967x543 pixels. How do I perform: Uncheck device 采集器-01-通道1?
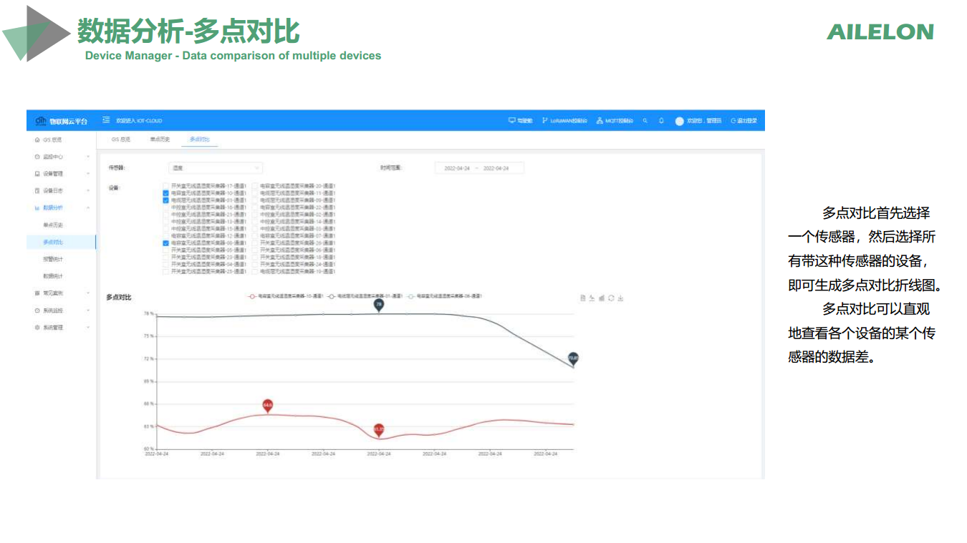coord(165,200)
